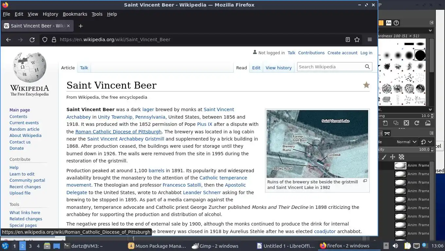The width and height of the screenshot is (445, 251).
Task: Click the Search Wikipedia input field
Action: click(330, 67)
